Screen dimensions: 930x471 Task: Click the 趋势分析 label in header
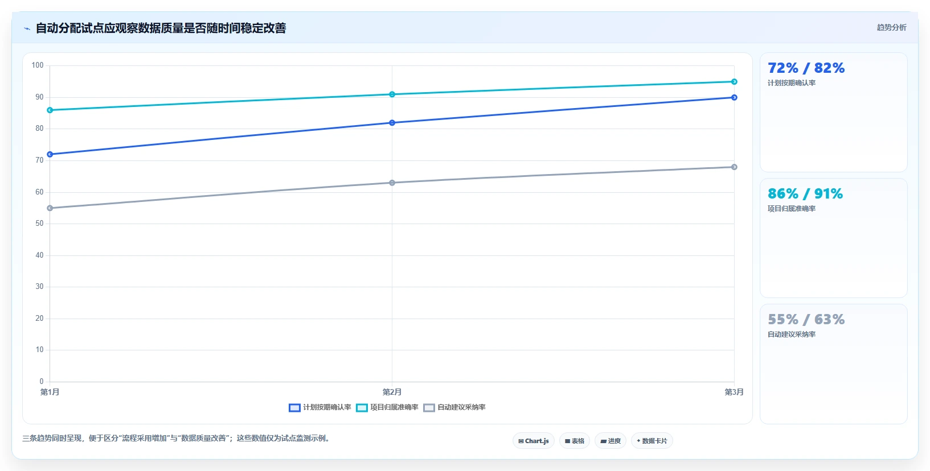(891, 27)
